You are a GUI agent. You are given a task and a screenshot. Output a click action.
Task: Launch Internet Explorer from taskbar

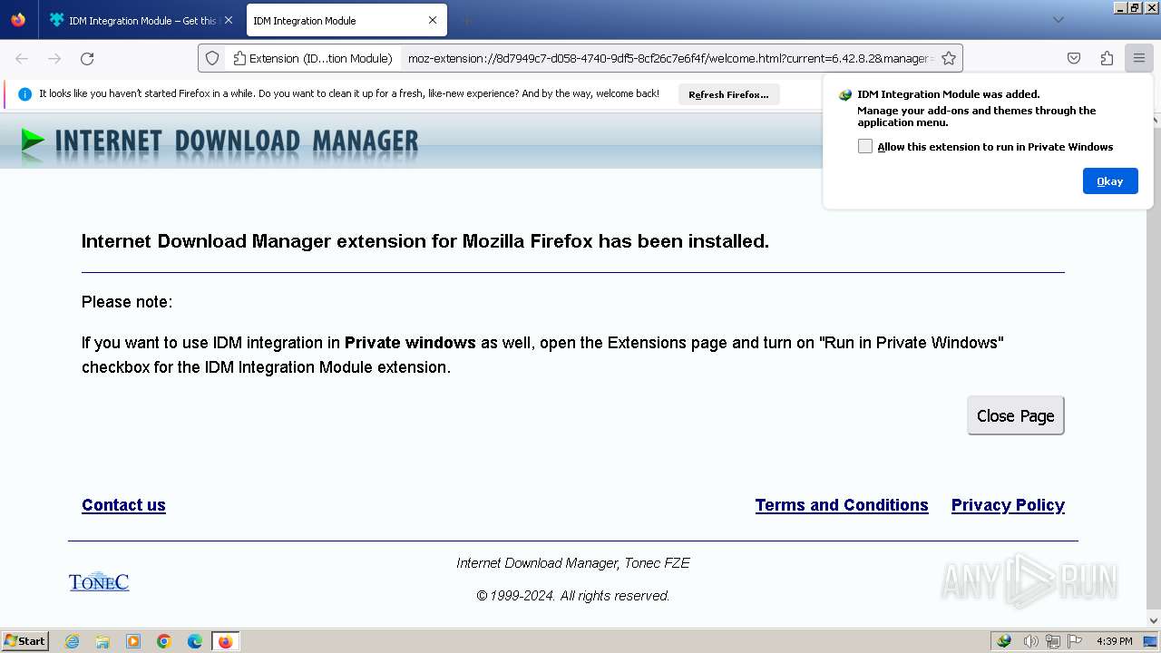pos(72,641)
